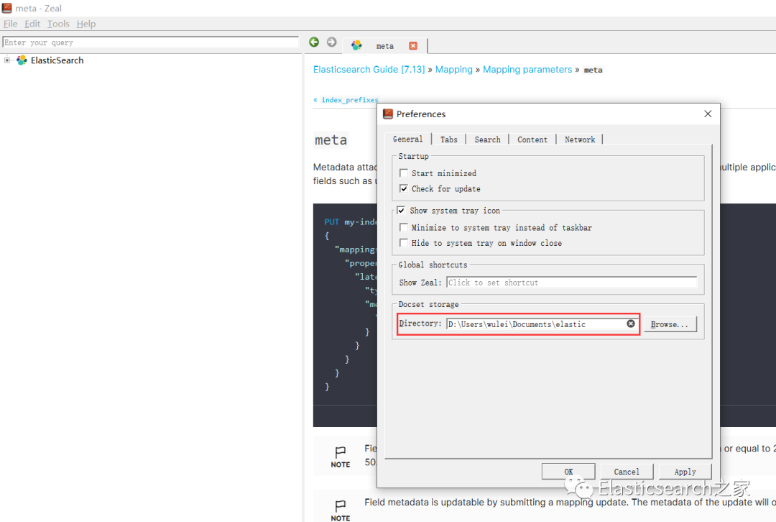Viewport: 776px width, 522px height.
Task: Close the Preferences dialog
Action: tap(708, 114)
